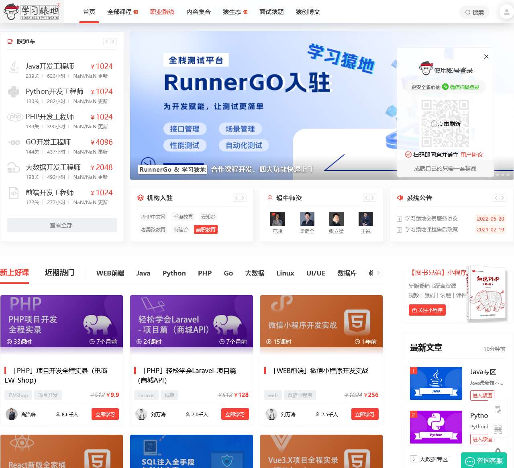Switch to 近期热门 tab
Screen dimensions: 514x468
tap(59, 273)
